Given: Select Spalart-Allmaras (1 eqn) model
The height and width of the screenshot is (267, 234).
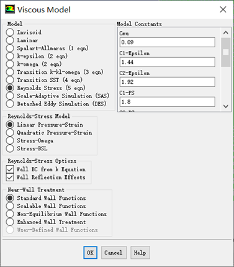Looking at the screenshot, I should tap(10, 48).
